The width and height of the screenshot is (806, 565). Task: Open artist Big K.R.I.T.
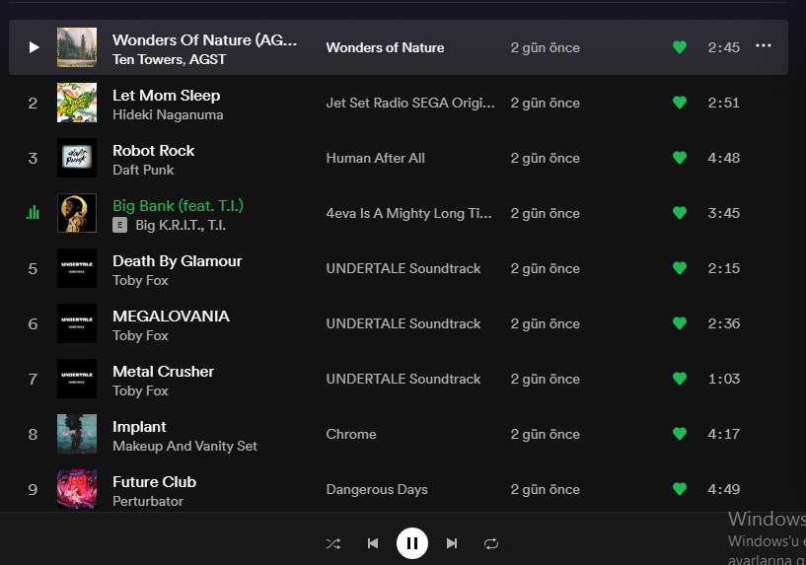[x=169, y=225]
